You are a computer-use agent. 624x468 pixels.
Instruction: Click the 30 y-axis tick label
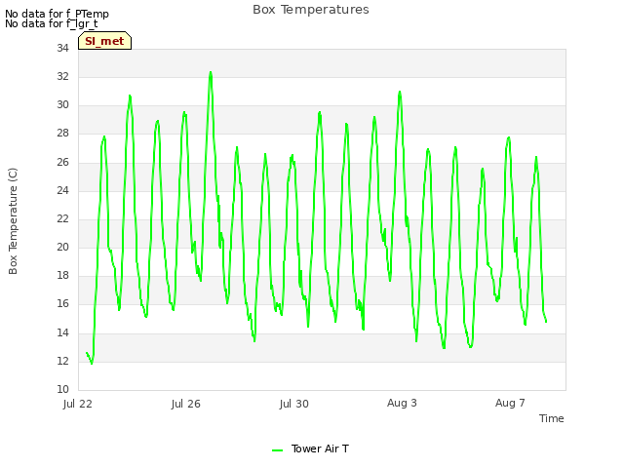(x=62, y=104)
